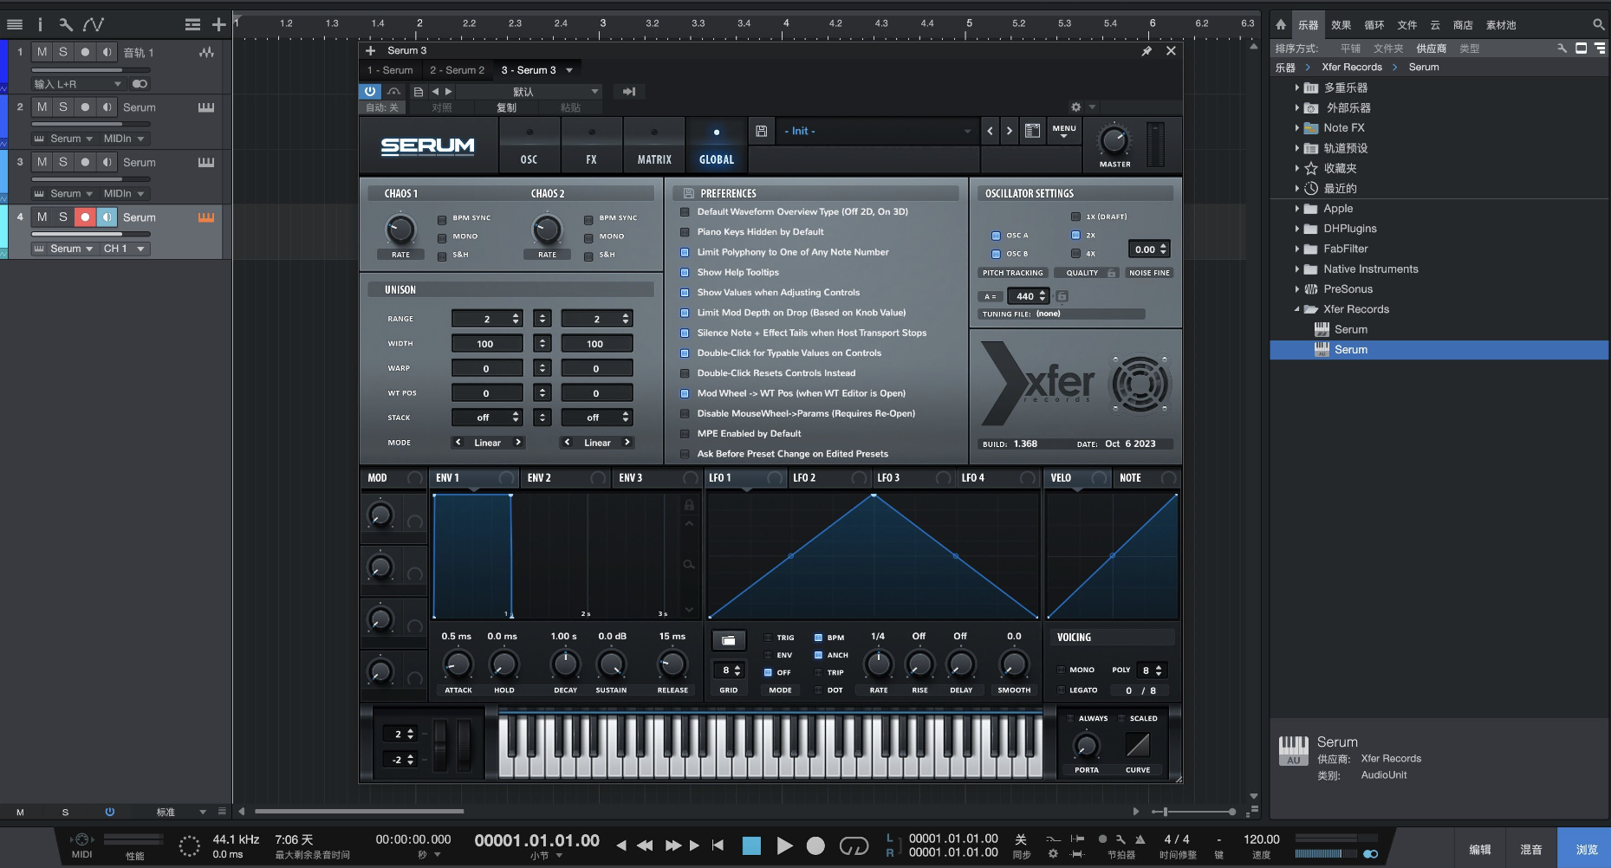Click the home icon in browser panel

click(x=1281, y=25)
